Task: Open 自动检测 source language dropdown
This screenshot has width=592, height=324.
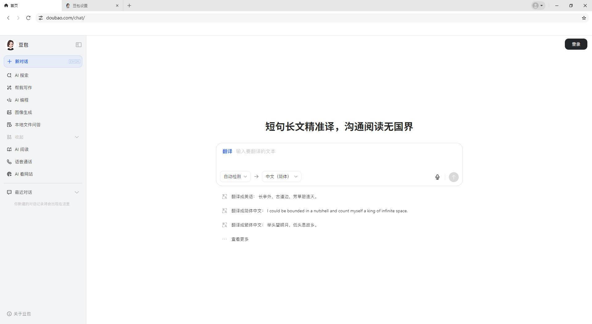Action: (x=235, y=177)
